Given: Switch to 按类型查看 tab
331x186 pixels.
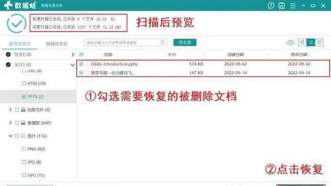Looking at the screenshot, I should click(20, 44).
